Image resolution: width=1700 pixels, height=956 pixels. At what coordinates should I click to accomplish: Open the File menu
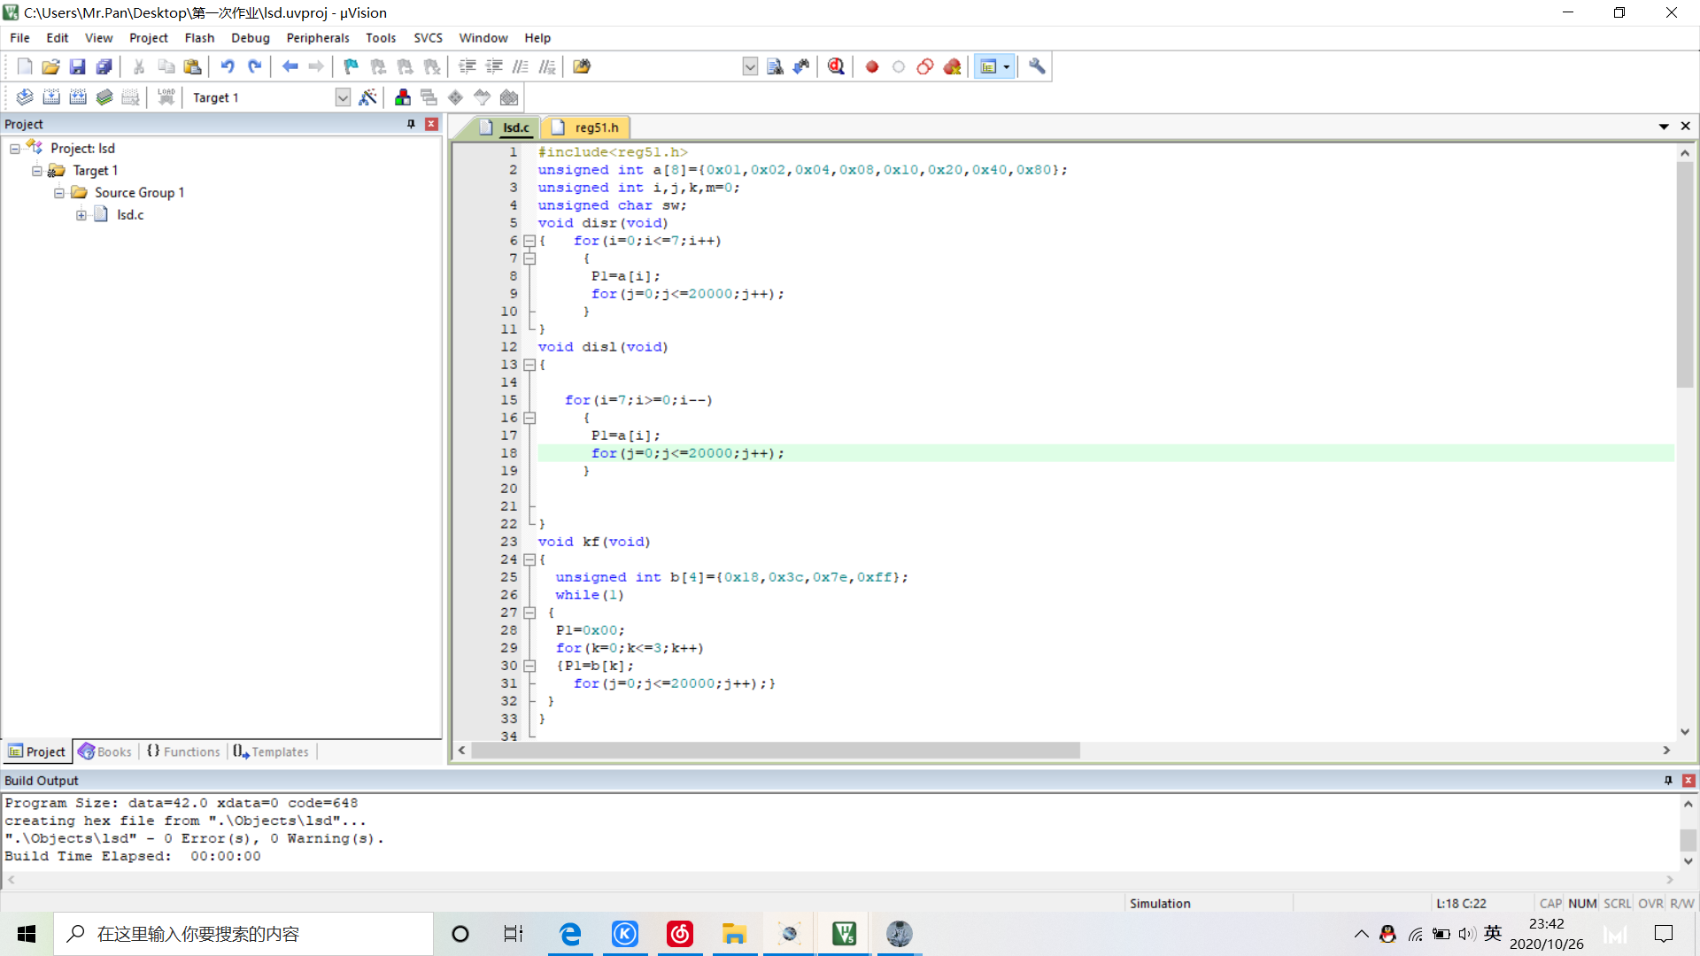click(x=19, y=38)
